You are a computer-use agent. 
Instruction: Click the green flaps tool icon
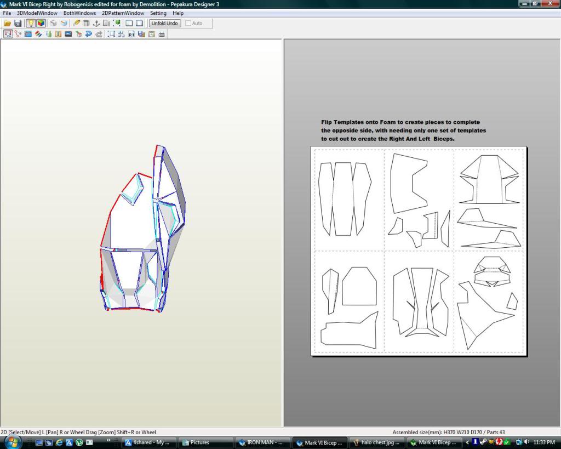pos(48,34)
